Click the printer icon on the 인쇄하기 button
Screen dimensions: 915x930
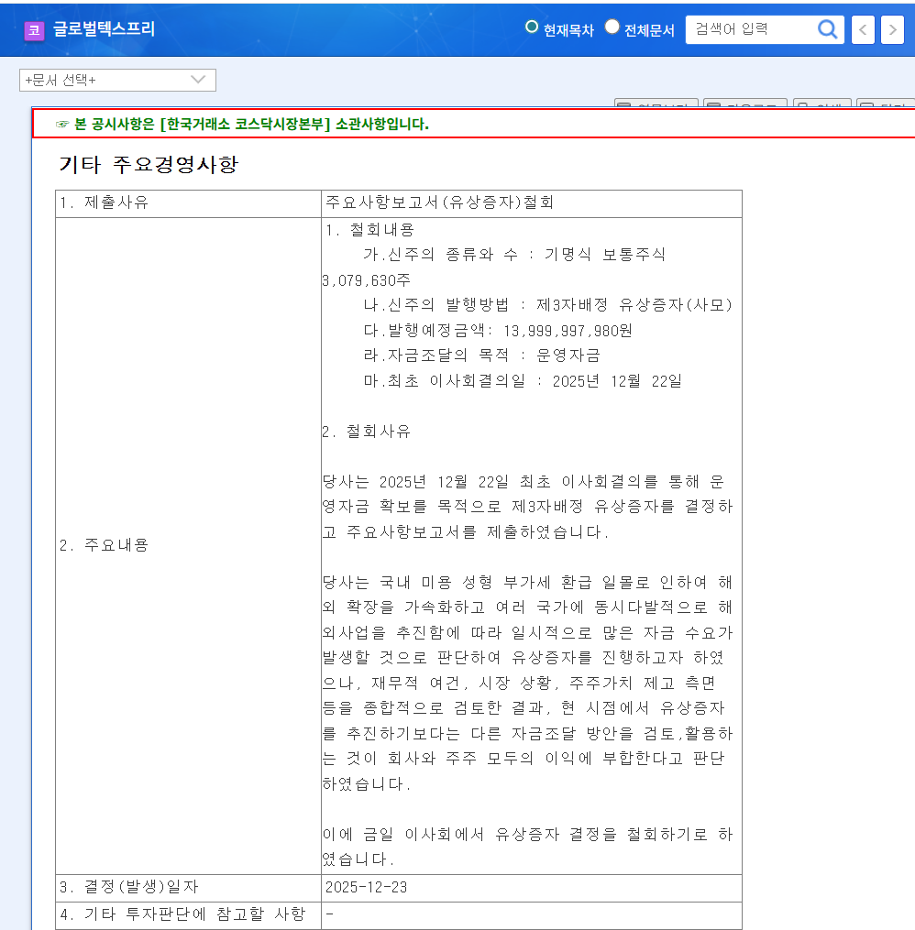coord(623,105)
